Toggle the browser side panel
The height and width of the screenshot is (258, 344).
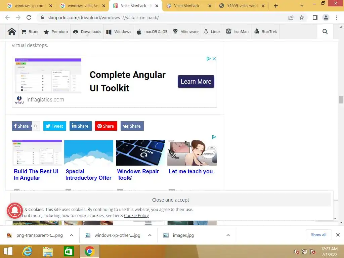pyautogui.click(x=315, y=17)
